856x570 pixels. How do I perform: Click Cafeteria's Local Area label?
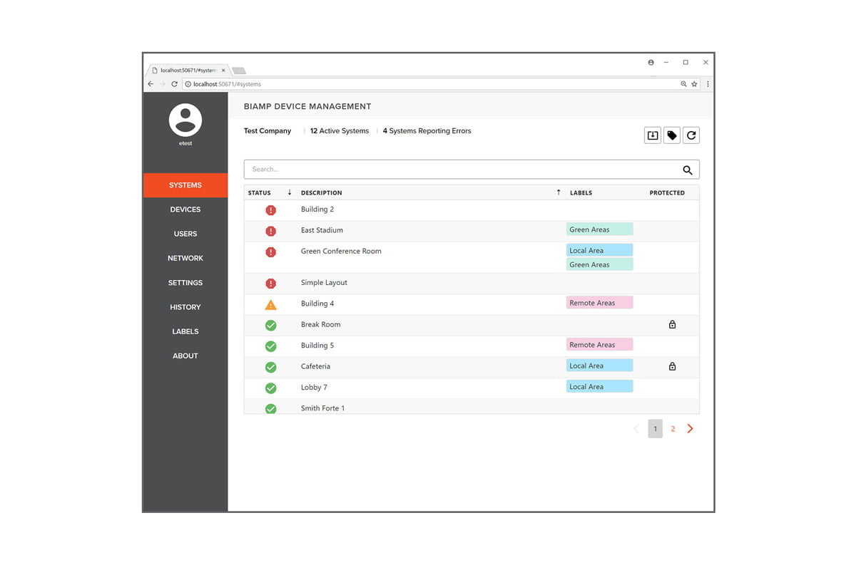pyautogui.click(x=599, y=366)
